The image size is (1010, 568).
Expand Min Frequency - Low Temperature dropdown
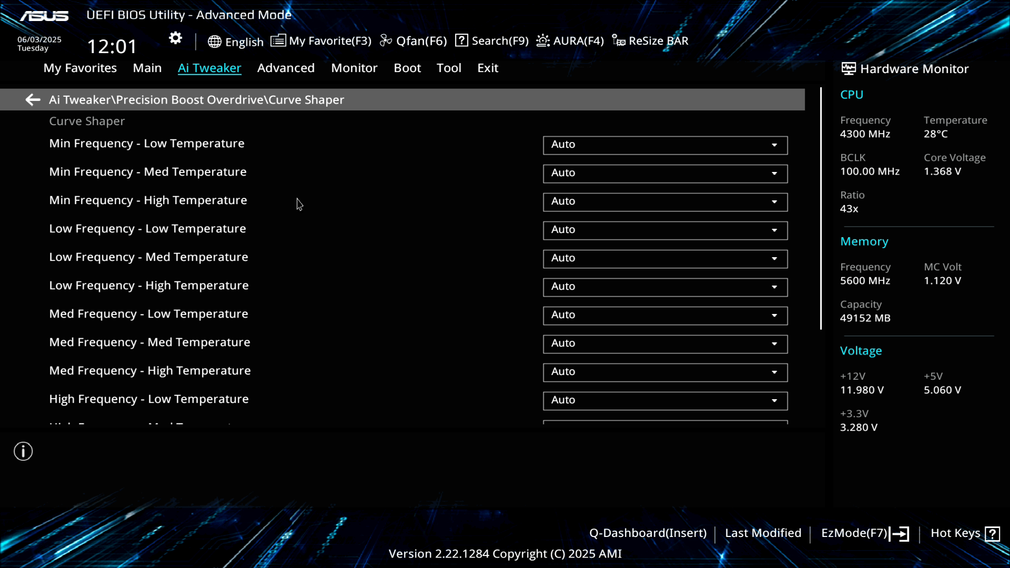(665, 145)
